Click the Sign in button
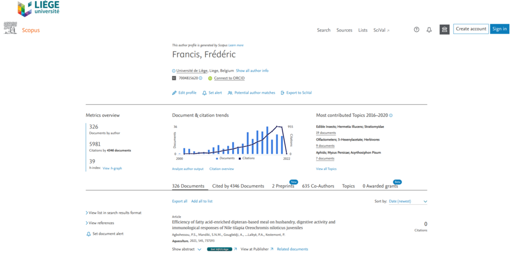 tap(499, 29)
